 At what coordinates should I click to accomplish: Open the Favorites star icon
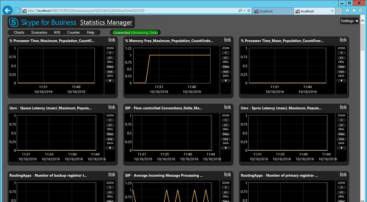tap(354, 11)
